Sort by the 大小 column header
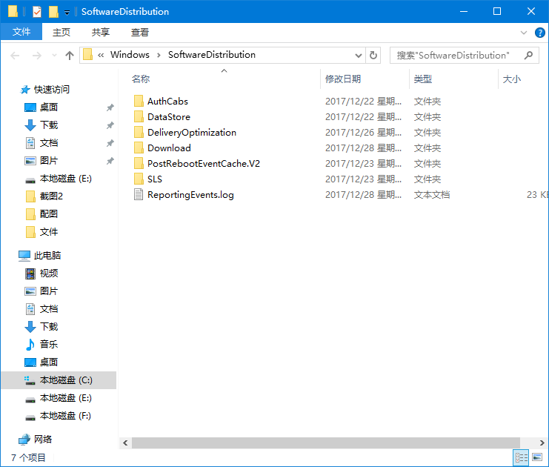This screenshot has width=549, height=467. (511, 79)
